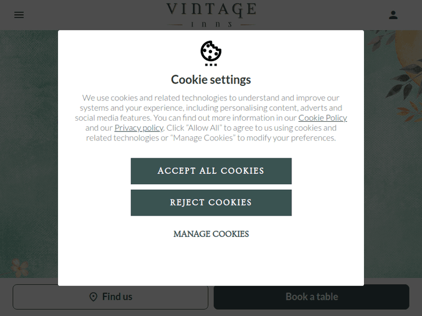Image resolution: width=422 pixels, height=316 pixels.
Task: Choose Book a table
Action: (x=311, y=297)
